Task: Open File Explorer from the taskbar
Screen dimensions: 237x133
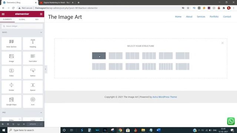Action: 143,130
